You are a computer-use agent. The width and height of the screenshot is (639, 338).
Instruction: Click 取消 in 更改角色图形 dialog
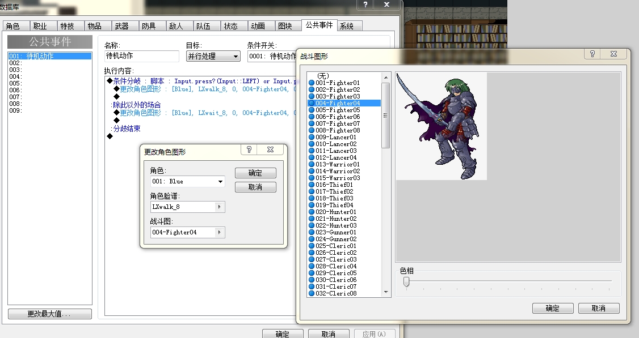(x=255, y=187)
